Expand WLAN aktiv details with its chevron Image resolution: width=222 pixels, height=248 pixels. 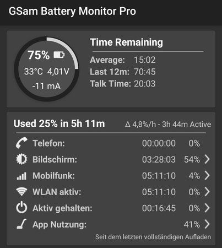pos(207,192)
